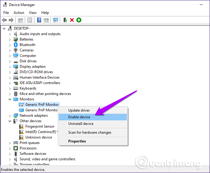Click the Device Manager title bar icon
The height and width of the screenshot is (173, 210).
click(5, 5)
